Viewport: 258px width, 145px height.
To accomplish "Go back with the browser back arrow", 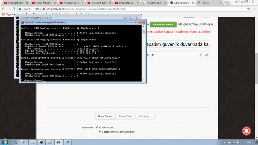I will [4, 9].
